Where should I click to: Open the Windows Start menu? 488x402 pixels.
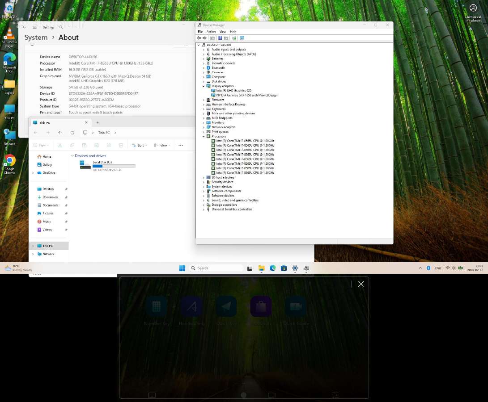[182, 268]
